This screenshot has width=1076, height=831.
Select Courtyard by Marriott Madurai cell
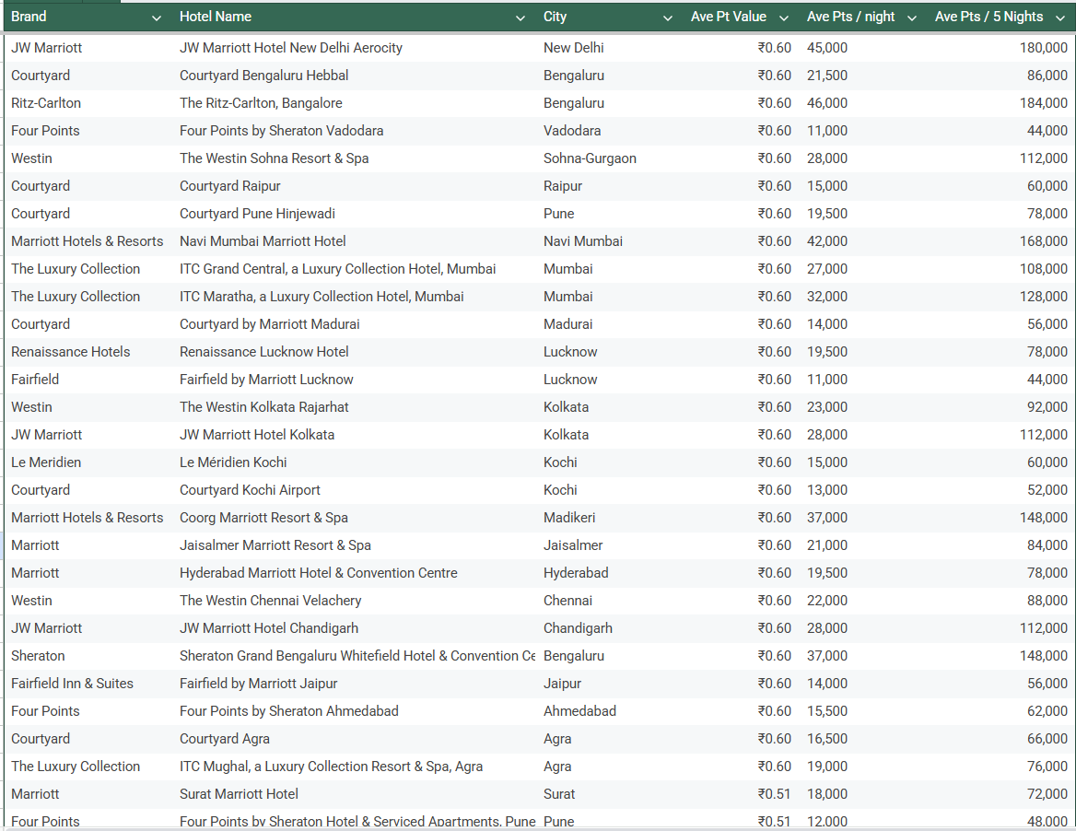[x=354, y=324]
